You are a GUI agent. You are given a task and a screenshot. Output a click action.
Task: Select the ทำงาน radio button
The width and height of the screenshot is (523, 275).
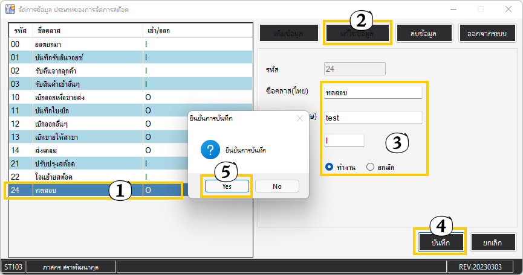330,167
